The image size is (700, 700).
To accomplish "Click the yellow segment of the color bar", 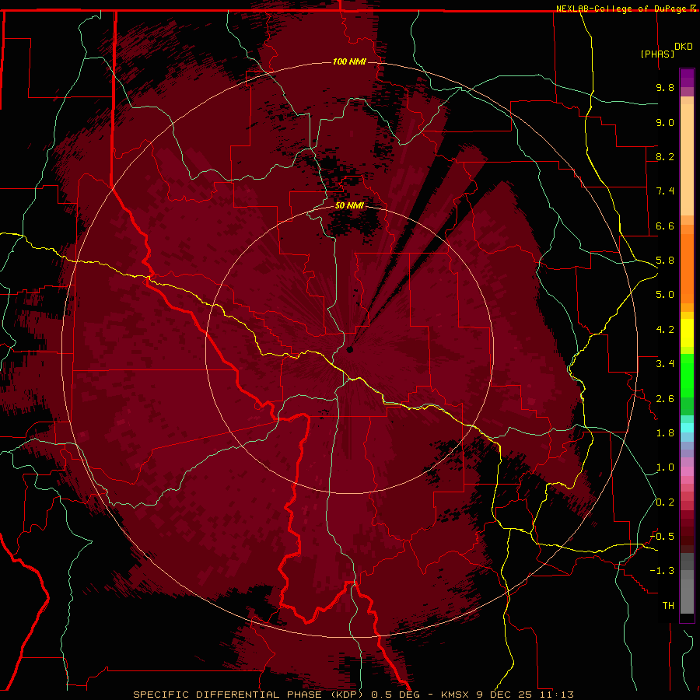I will click(x=687, y=333).
